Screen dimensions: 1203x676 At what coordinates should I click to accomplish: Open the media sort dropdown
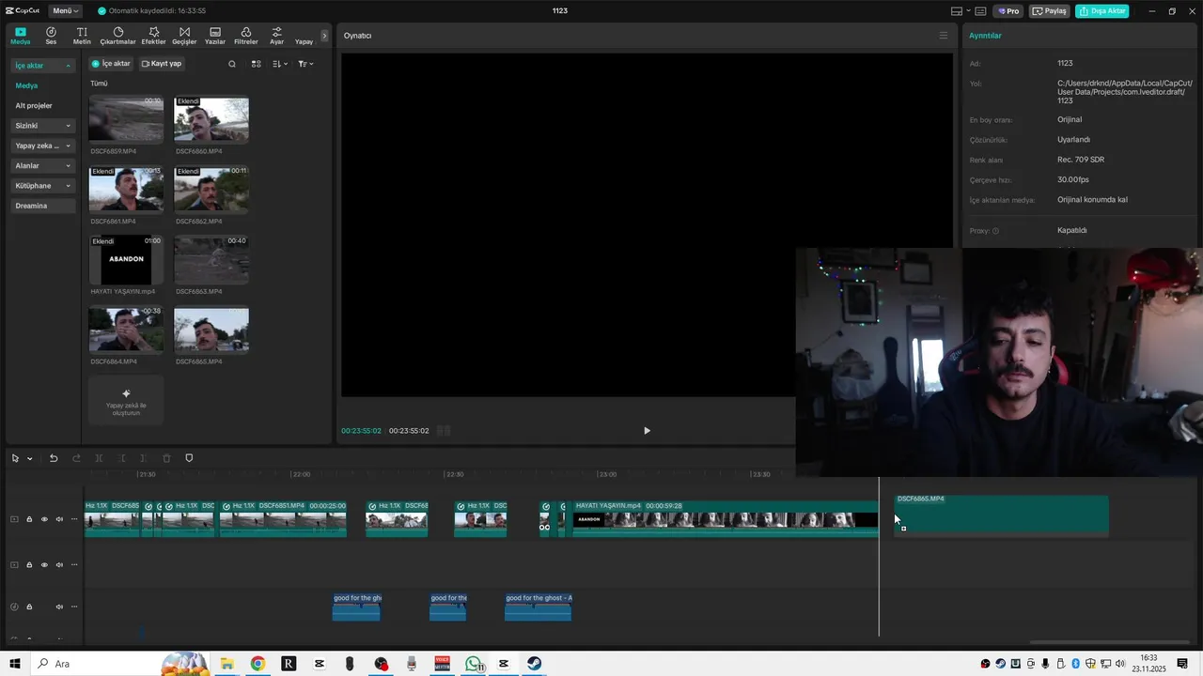pyautogui.click(x=280, y=64)
